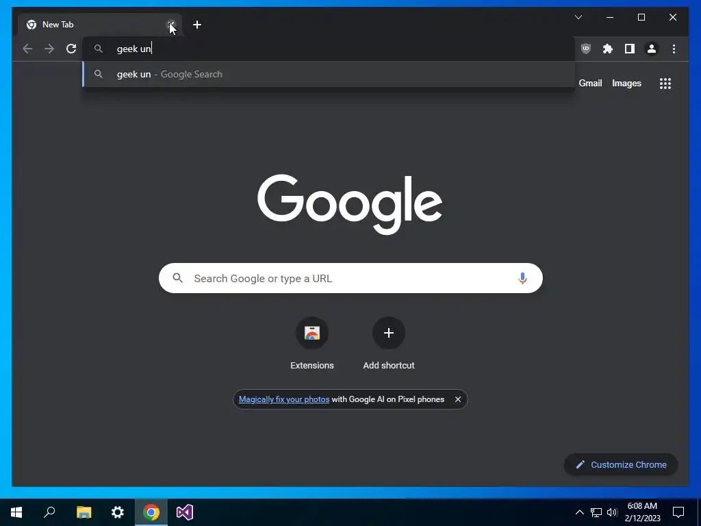
Task: Open the Extensions puzzle piece menu
Action: pyautogui.click(x=608, y=49)
